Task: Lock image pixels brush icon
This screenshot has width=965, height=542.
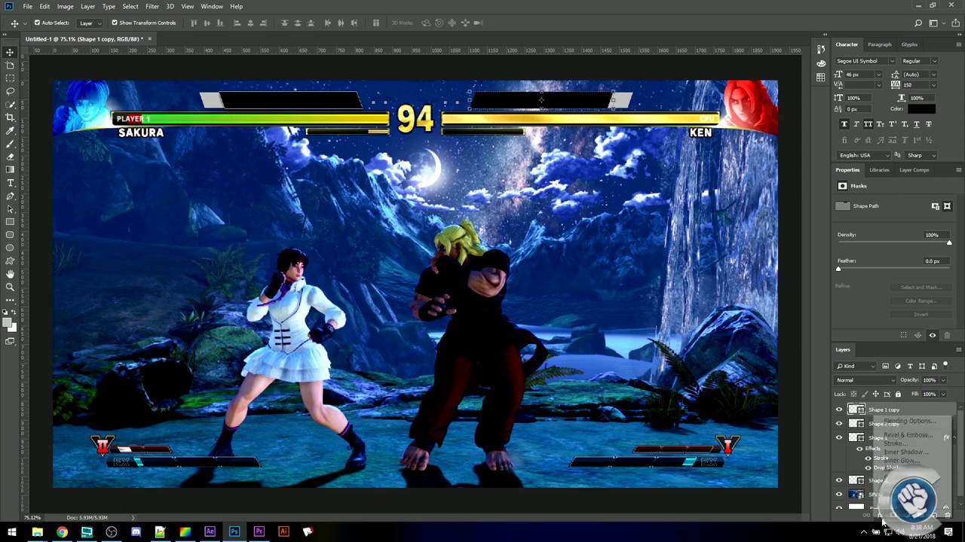Action: click(x=865, y=394)
